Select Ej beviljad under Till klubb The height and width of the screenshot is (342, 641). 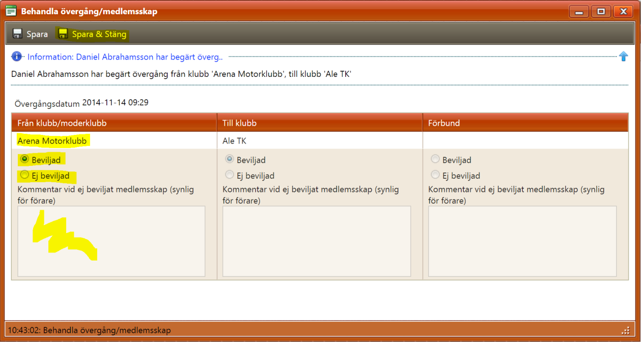230,175
